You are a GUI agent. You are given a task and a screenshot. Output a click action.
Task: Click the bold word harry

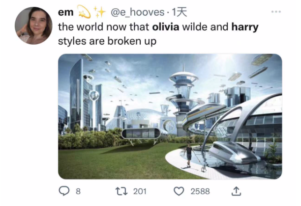point(245,27)
